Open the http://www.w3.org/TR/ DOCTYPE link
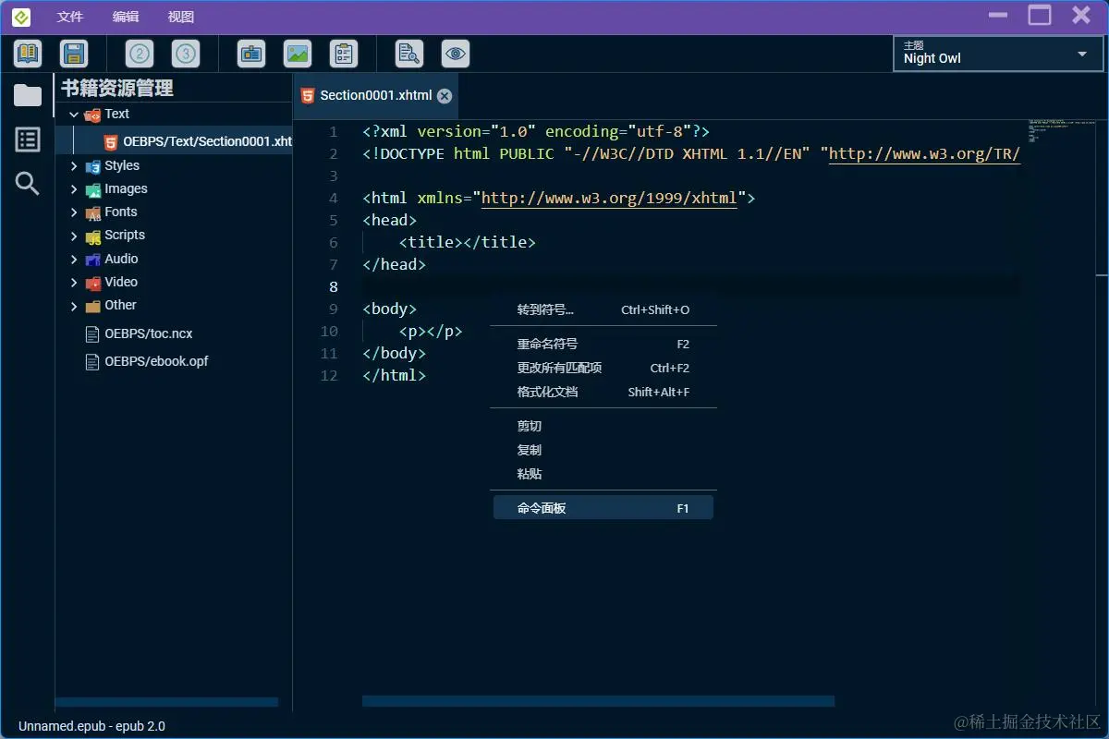This screenshot has width=1109, height=739. point(924,154)
